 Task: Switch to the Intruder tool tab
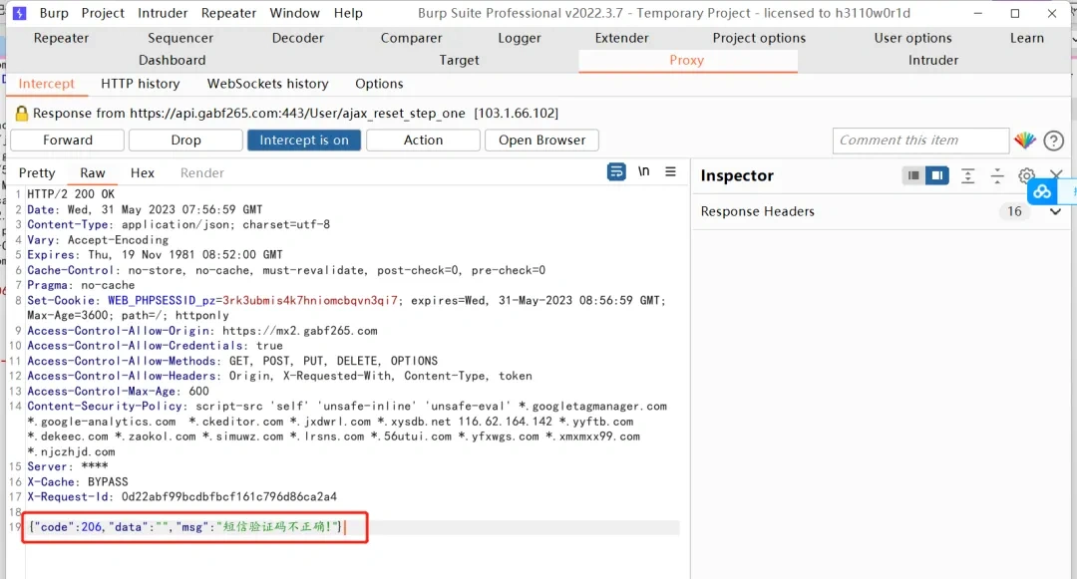(x=932, y=60)
